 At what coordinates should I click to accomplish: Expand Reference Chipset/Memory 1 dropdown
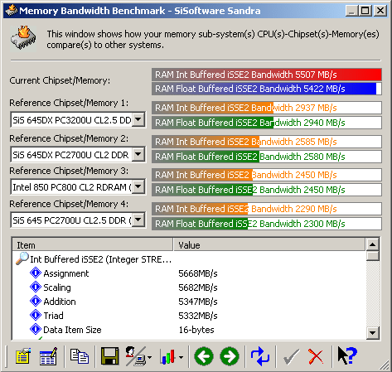138,120
